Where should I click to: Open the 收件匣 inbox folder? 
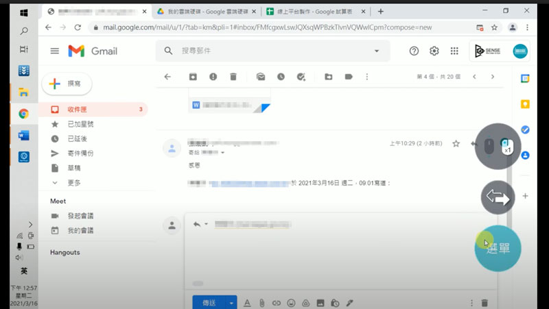pyautogui.click(x=93, y=110)
